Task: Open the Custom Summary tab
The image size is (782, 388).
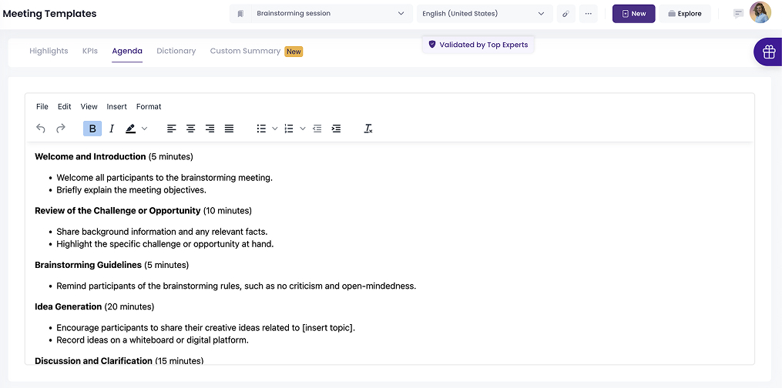Action: 245,51
